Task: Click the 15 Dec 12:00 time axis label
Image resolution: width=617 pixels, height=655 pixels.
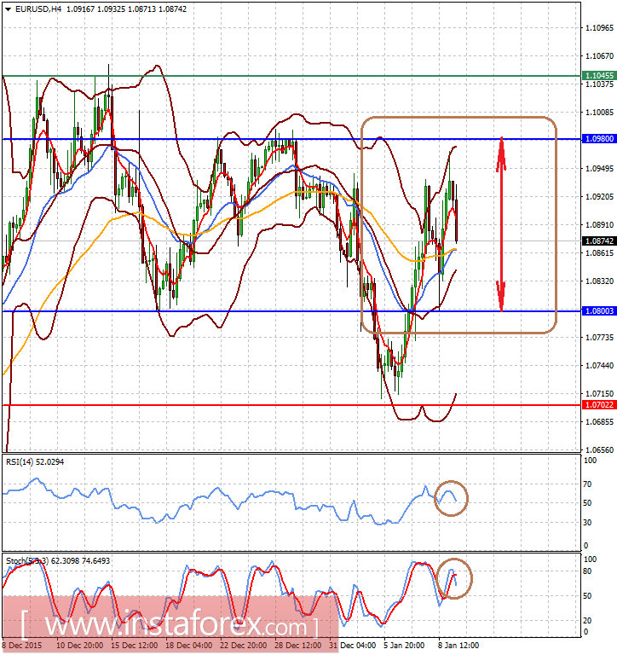Action: coord(134,645)
